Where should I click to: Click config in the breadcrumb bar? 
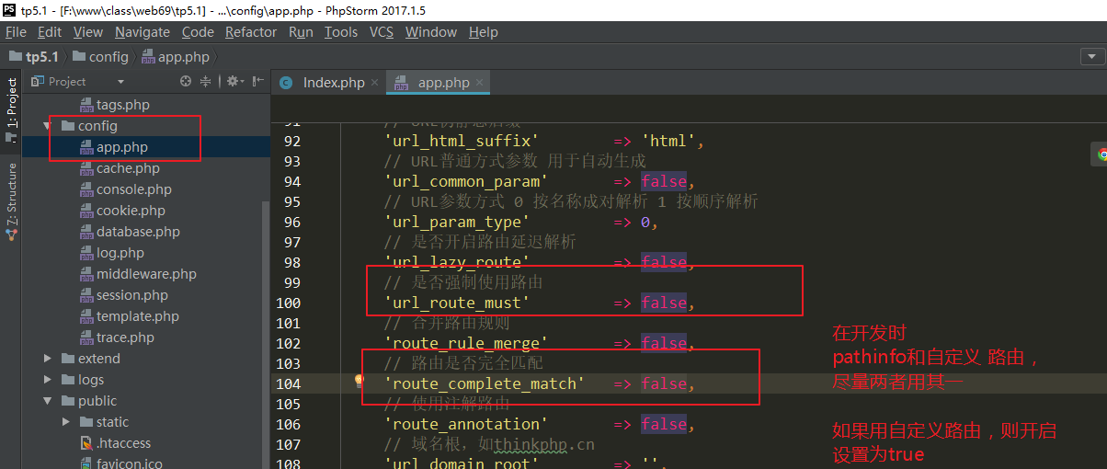(x=100, y=57)
